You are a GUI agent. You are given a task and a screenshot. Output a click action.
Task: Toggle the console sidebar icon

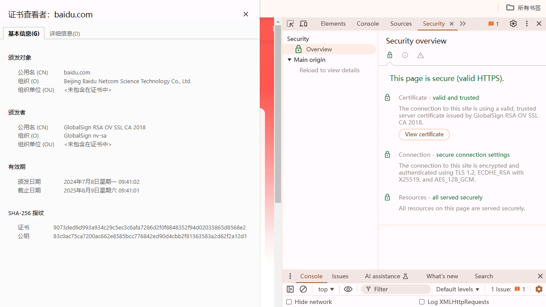point(290,289)
